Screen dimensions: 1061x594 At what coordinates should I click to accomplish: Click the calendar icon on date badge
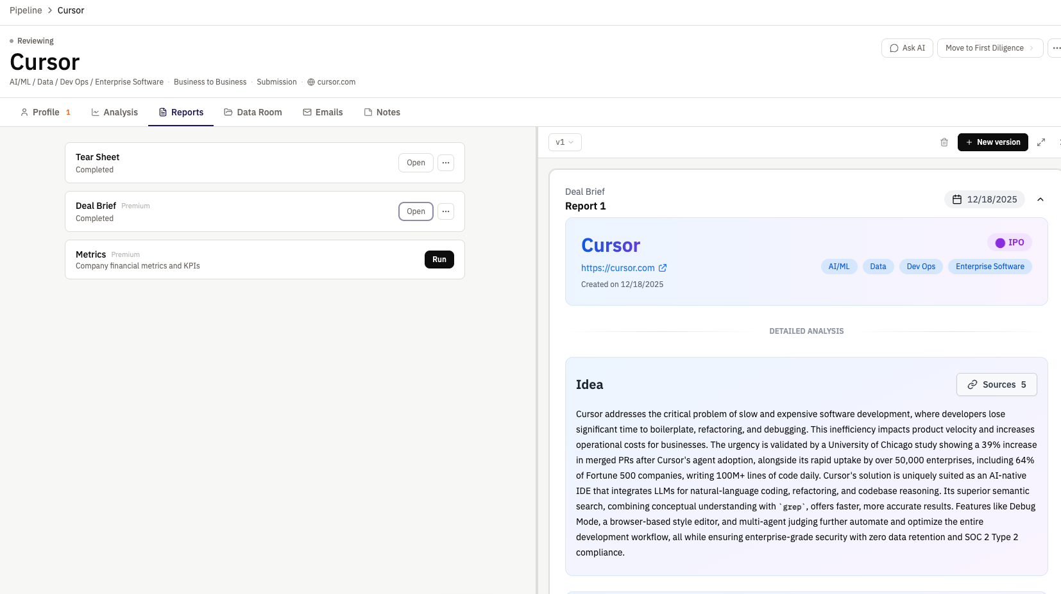point(956,199)
